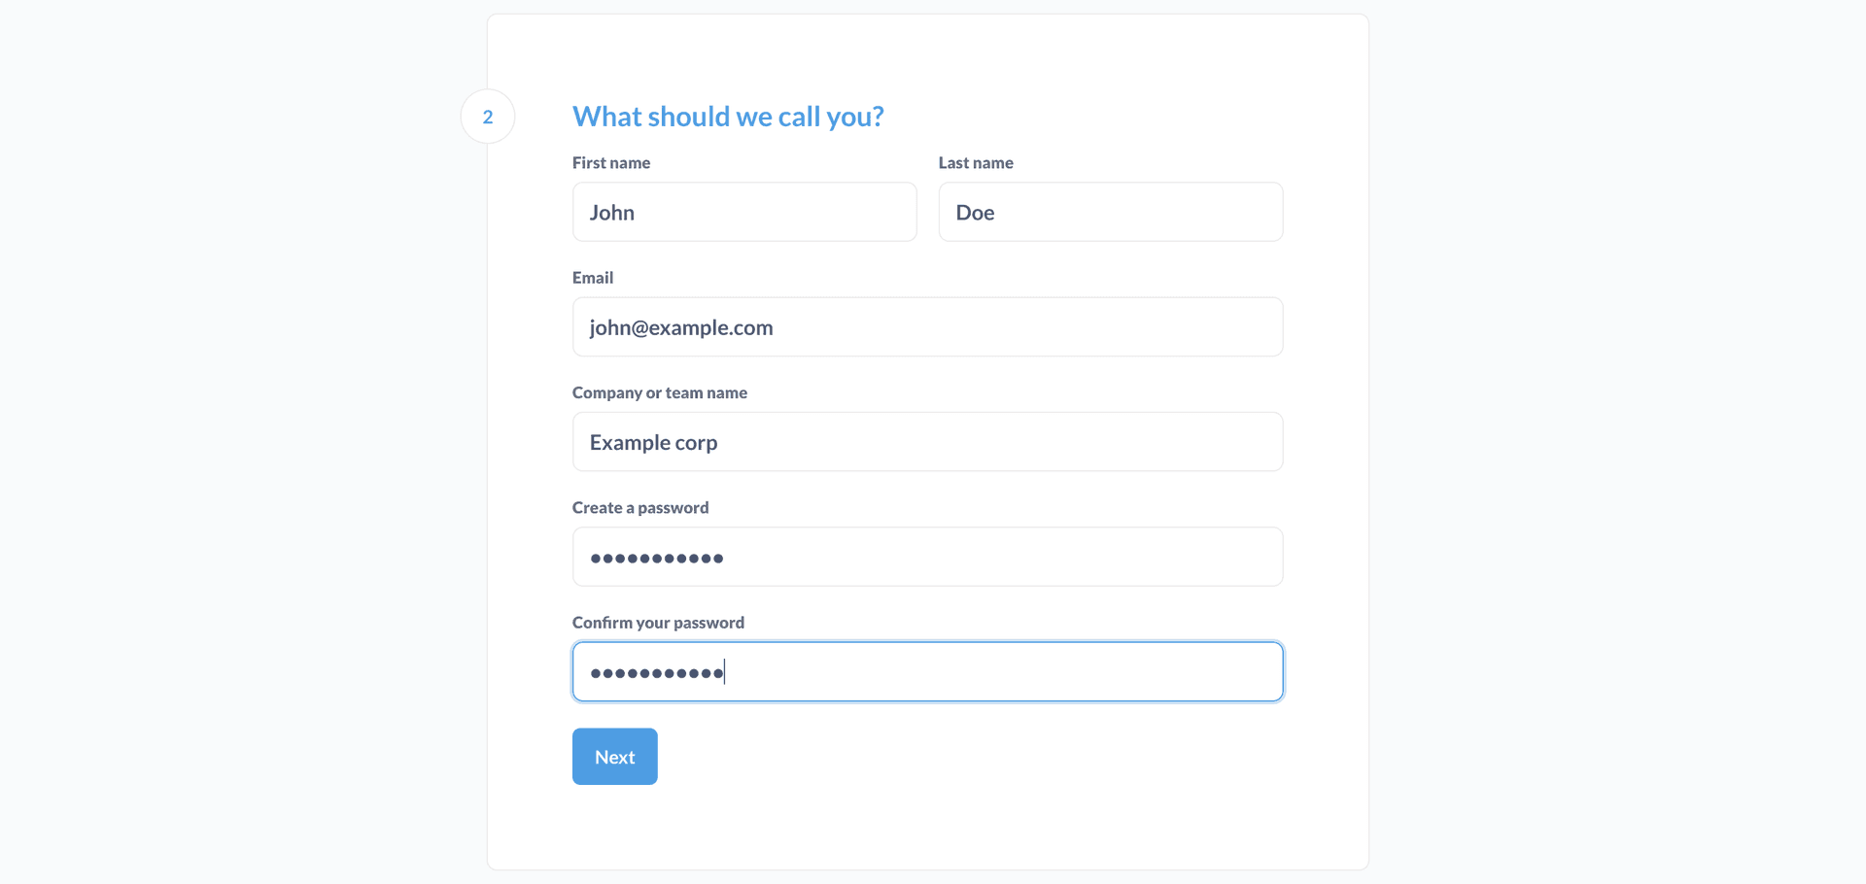Click the "Confirm your password" label

pos(658,623)
